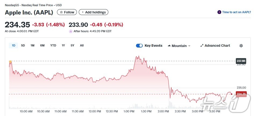Click the mountain chart type icon
254x116 pixels.
169,46
